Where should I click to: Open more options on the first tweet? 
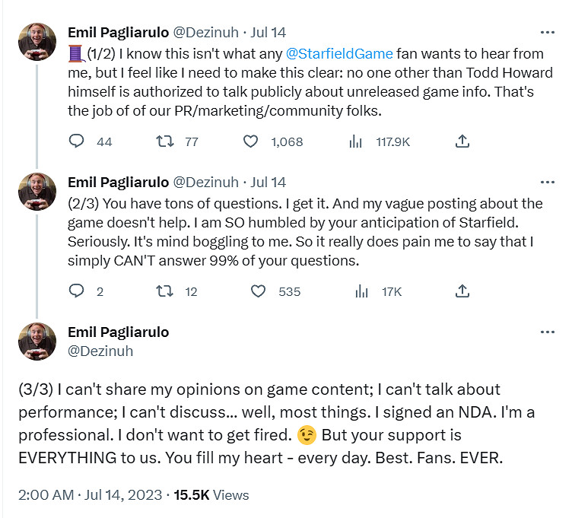coord(547,33)
